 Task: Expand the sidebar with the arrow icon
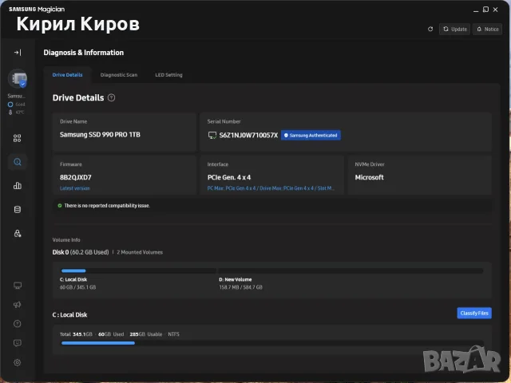pyautogui.click(x=18, y=53)
